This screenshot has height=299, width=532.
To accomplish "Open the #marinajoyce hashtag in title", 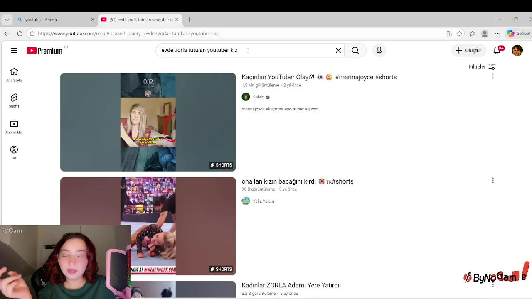I will tap(354, 77).
